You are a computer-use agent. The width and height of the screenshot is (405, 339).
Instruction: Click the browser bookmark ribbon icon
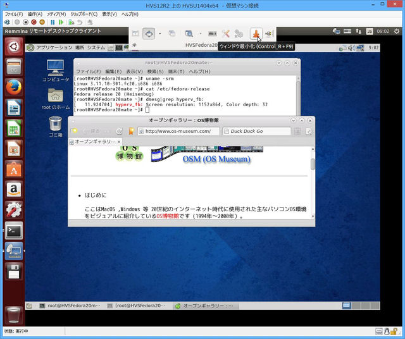click(131, 131)
